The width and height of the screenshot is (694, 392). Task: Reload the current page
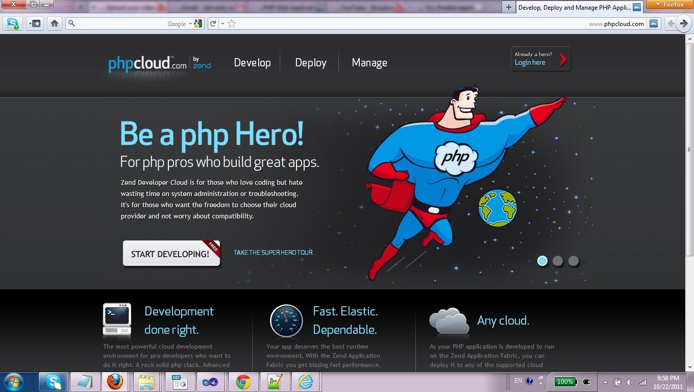(x=213, y=23)
